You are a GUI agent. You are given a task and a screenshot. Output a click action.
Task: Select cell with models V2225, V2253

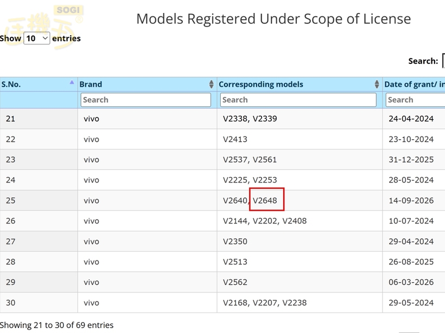[300, 180]
